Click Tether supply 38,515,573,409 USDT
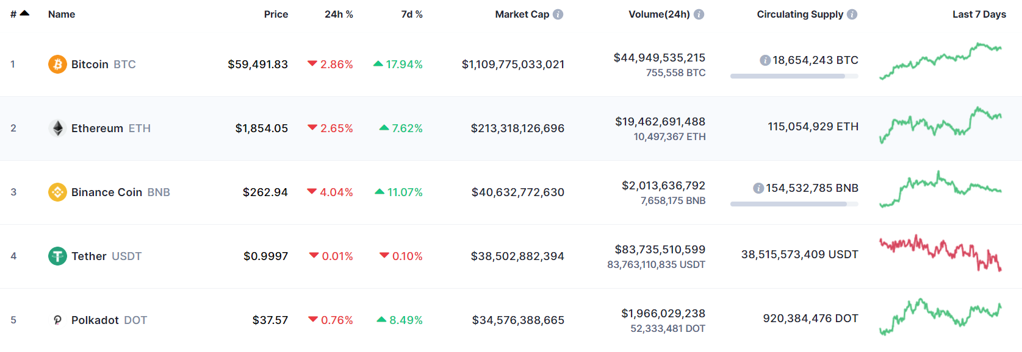 800,254
